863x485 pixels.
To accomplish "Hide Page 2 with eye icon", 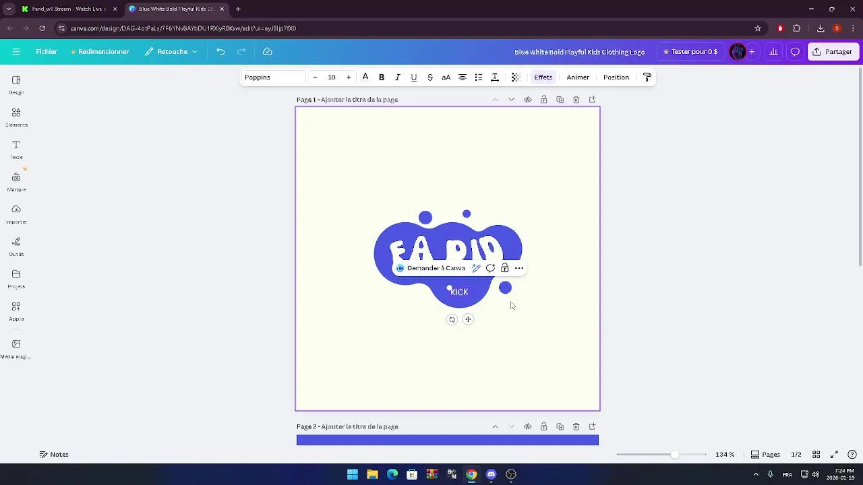I will click(x=527, y=426).
